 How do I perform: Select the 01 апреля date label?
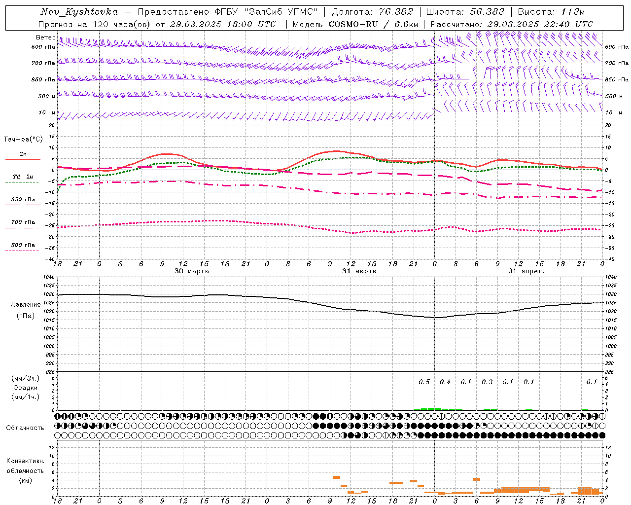pyautogui.click(x=527, y=271)
